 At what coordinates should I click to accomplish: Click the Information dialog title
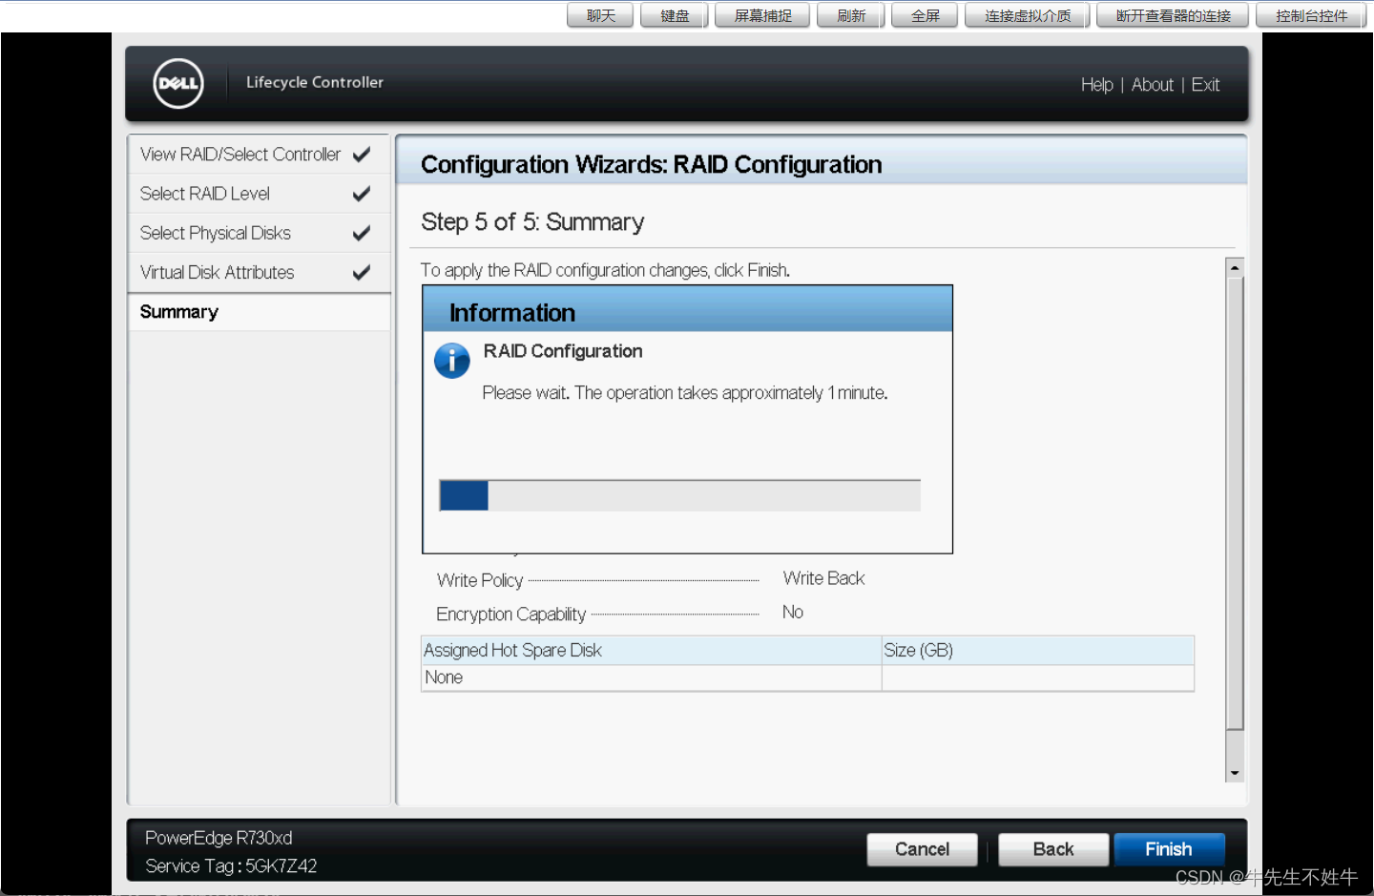[512, 313]
